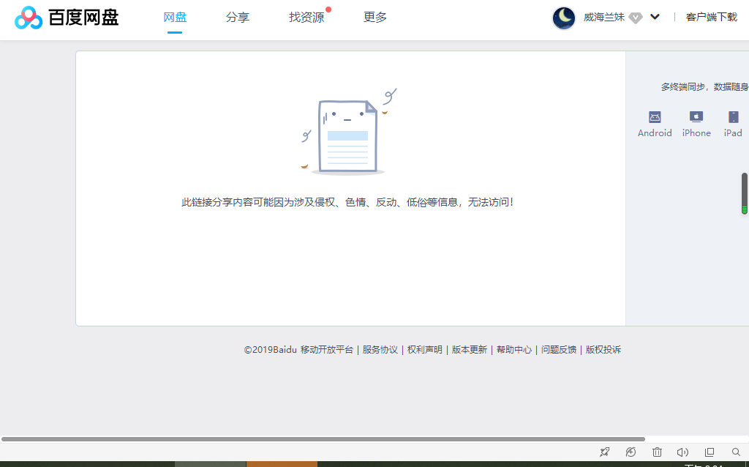The image size is (749, 467).
Task: Click the speed boost icon in bottom toolbar
Action: 631,452
